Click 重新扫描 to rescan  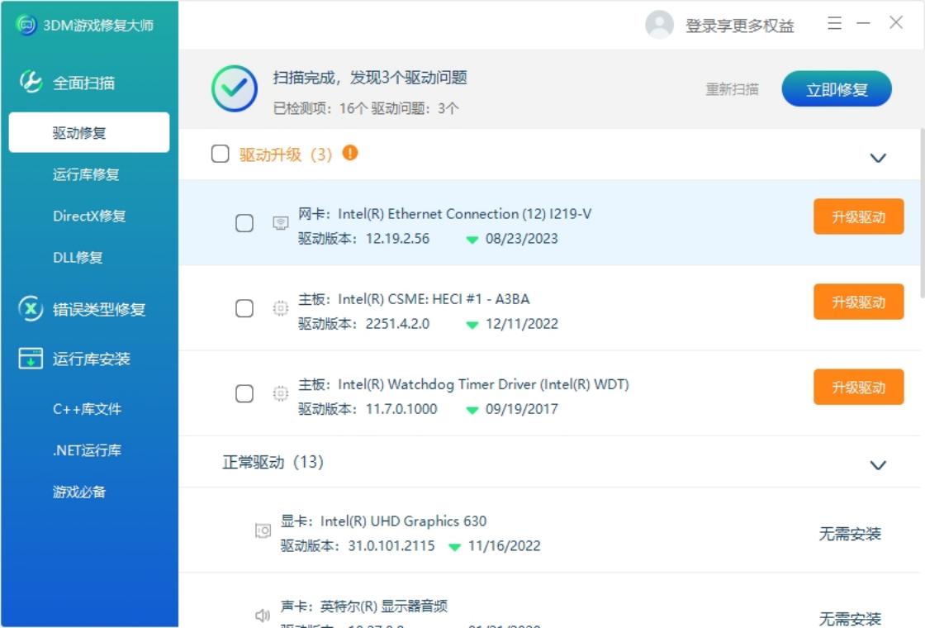coord(732,89)
